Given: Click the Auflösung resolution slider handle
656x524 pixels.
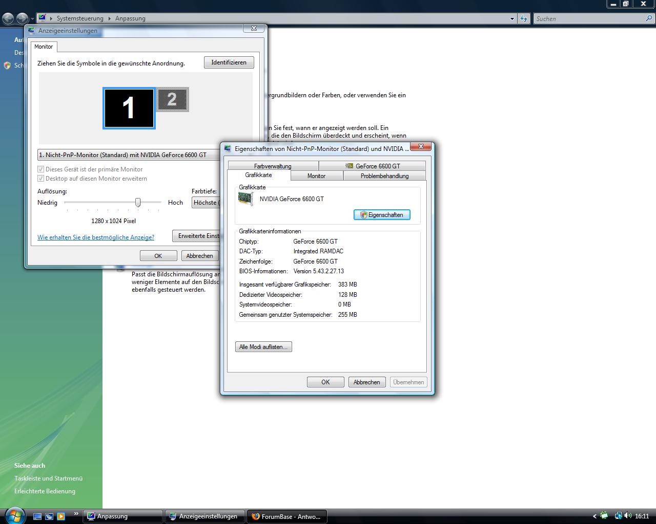Looking at the screenshot, I should click(x=138, y=203).
